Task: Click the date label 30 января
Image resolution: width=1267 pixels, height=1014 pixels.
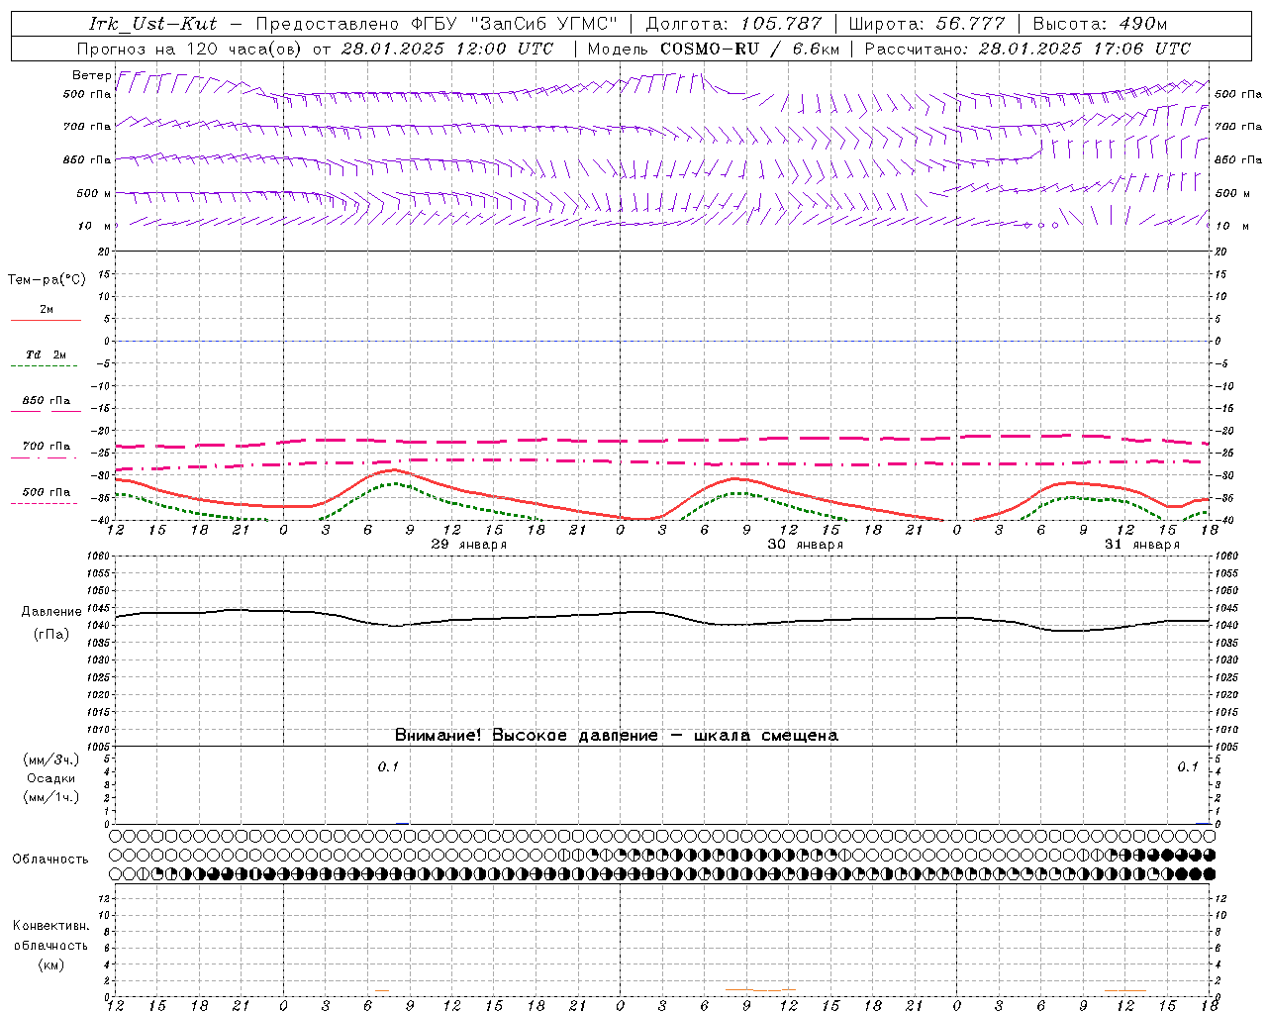Action: [x=806, y=545]
